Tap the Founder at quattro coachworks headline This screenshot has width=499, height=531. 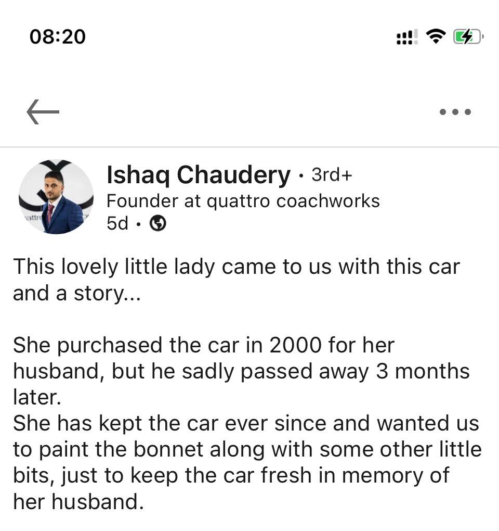[x=243, y=201]
